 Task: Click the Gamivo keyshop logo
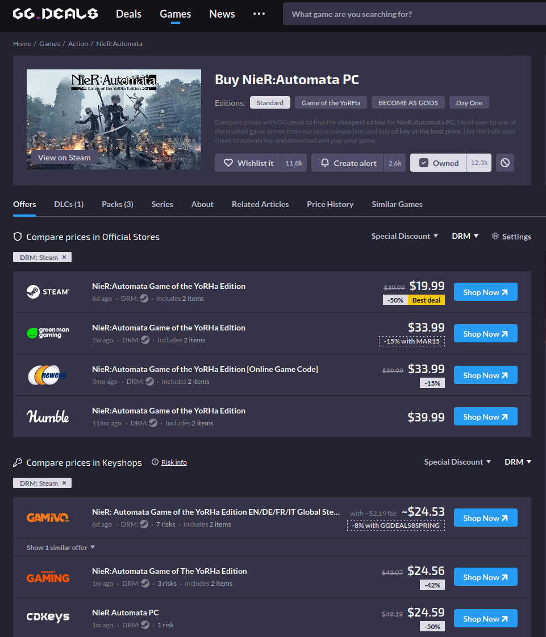point(48,518)
